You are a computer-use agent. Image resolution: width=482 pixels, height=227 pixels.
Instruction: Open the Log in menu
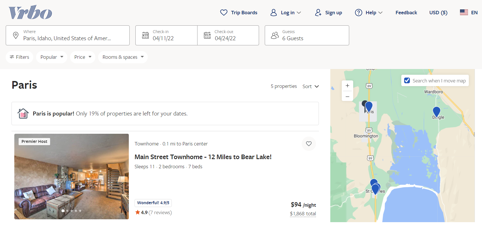tap(286, 13)
